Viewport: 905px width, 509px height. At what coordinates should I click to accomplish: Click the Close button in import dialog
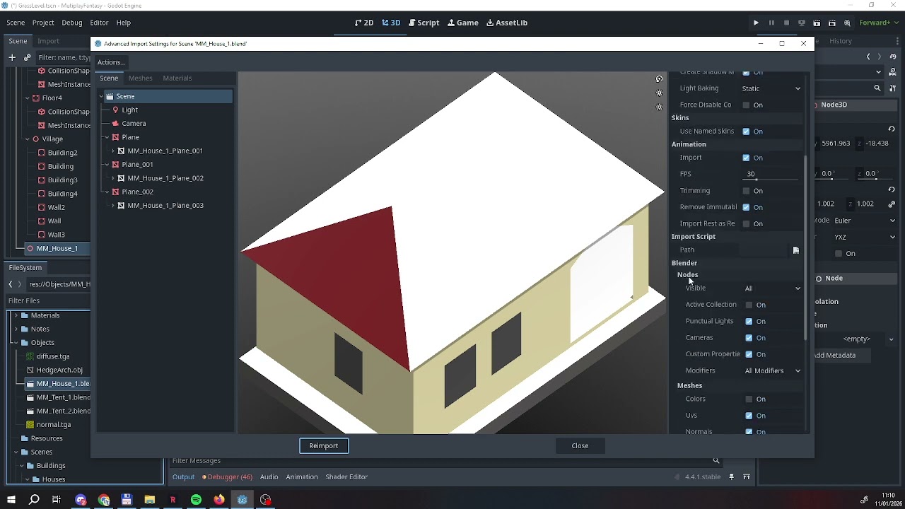tap(580, 446)
